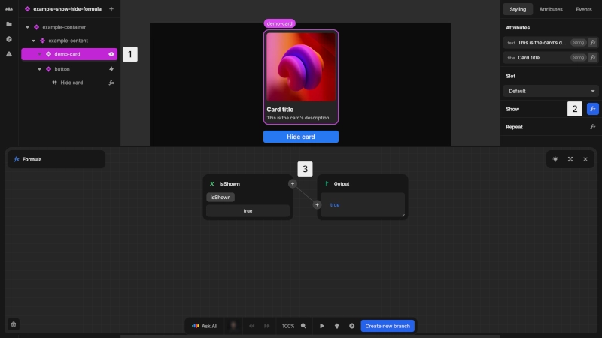
Task: Open the user avatar in bottom toolbar
Action: point(233,326)
